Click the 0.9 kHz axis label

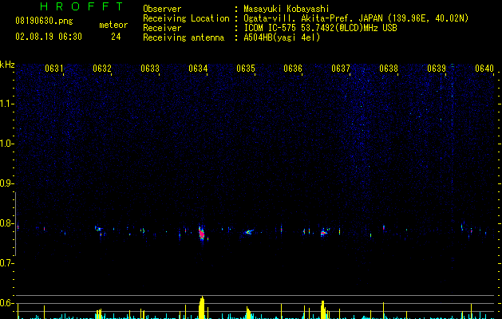pos(6,183)
